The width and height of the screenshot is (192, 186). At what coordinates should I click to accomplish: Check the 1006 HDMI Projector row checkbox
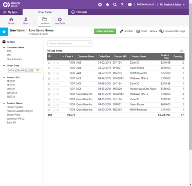49,74
